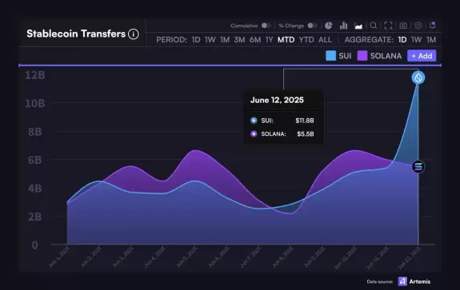Click the magnifier search icon
The height and width of the screenshot is (290, 460).
coord(374,26)
